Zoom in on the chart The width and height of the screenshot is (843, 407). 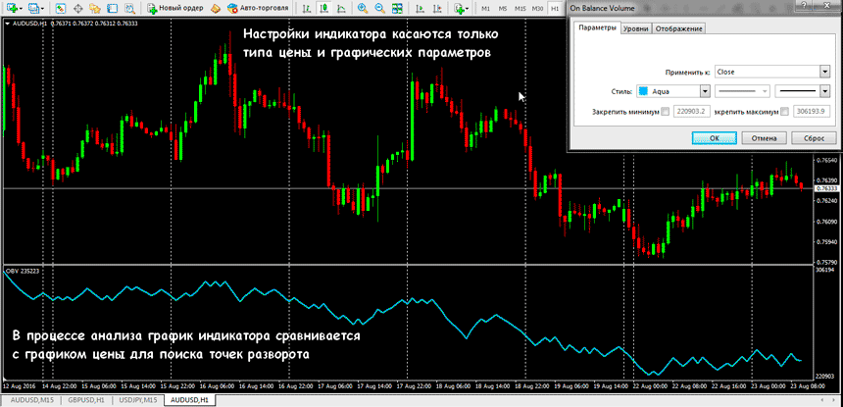(x=363, y=8)
